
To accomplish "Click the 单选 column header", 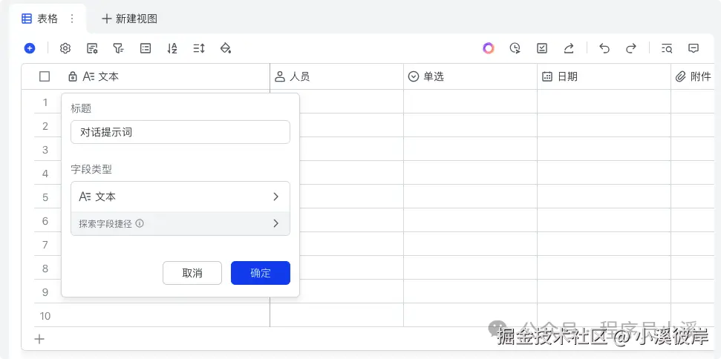I will pyautogui.click(x=471, y=76).
